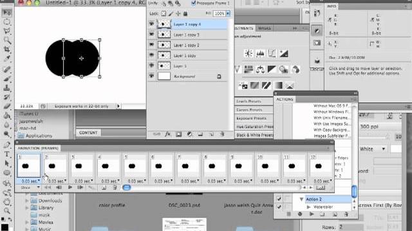Uncheck Propagate Frame 1 checkbox
Image resolution: width=412 pixels, height=231 pixels.
click(x=194, y=3)
